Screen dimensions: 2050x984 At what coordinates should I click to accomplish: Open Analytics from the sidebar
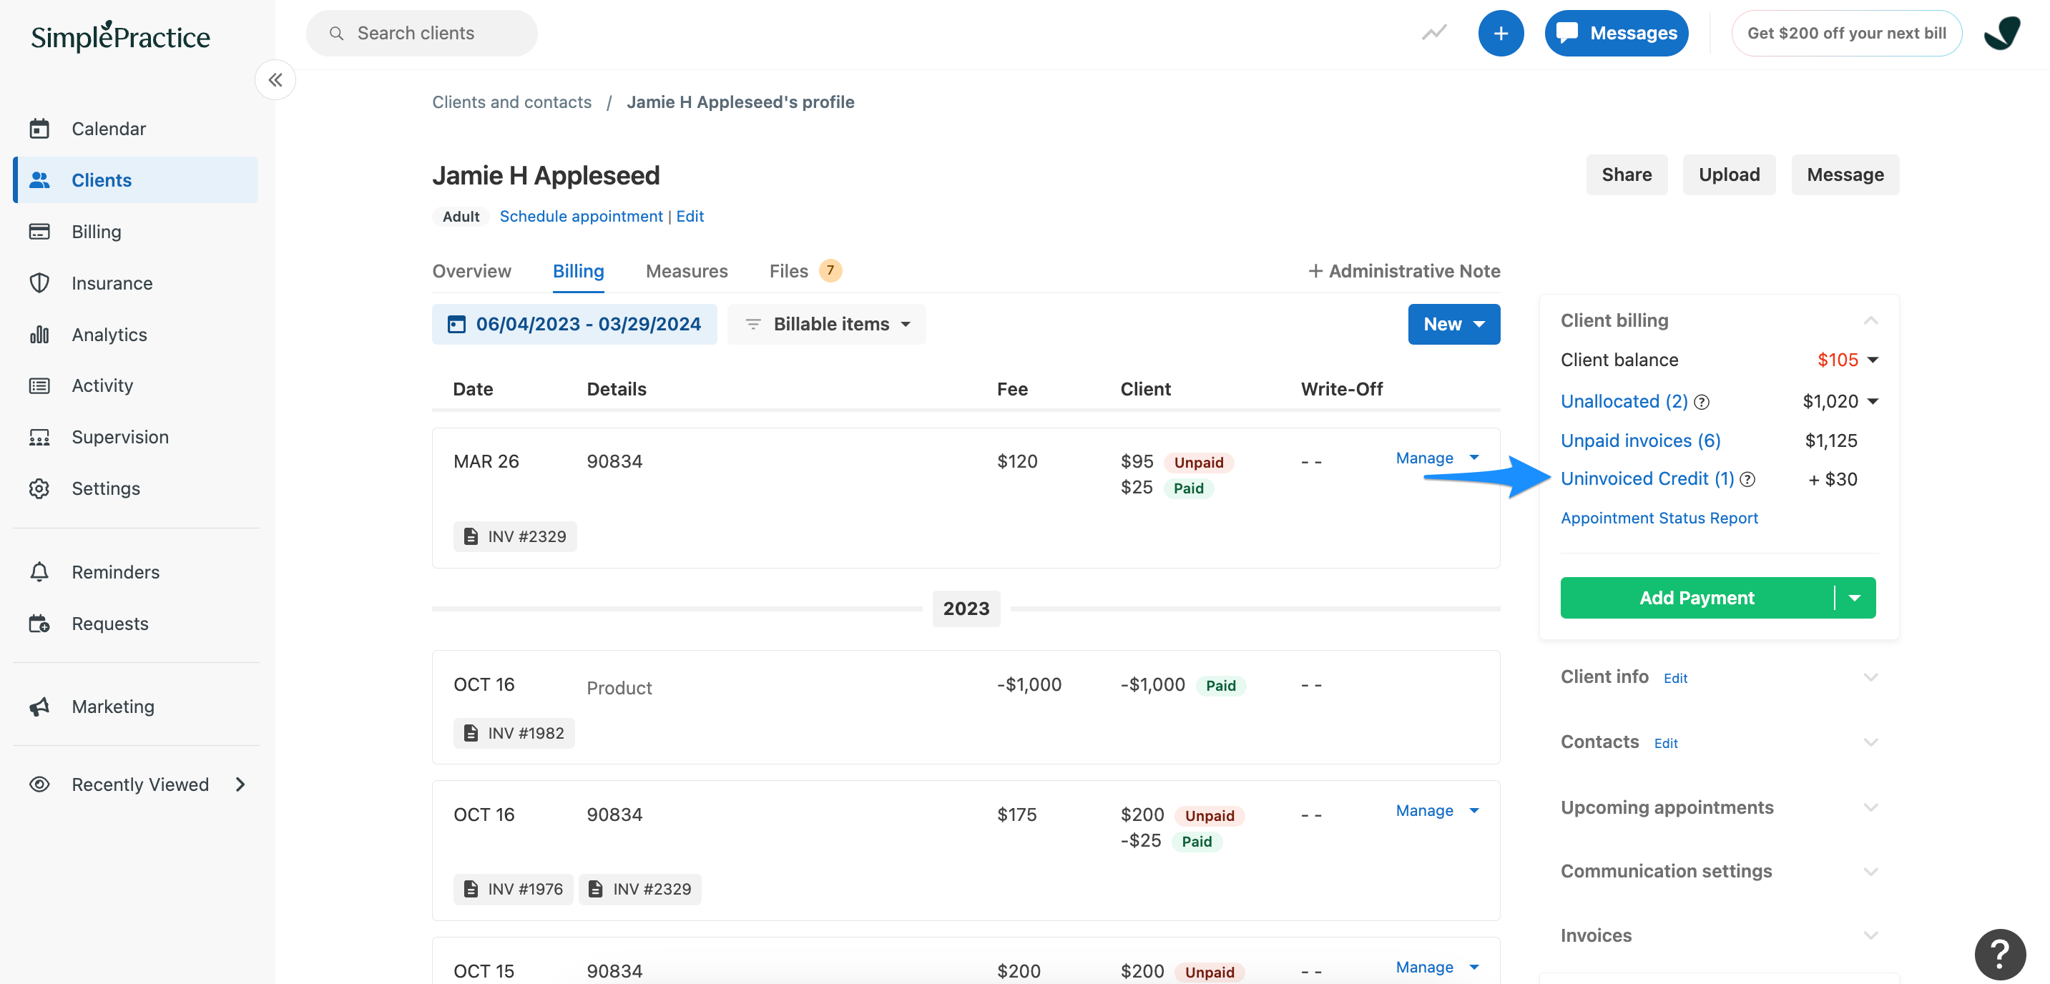click(x=108, y=334)
